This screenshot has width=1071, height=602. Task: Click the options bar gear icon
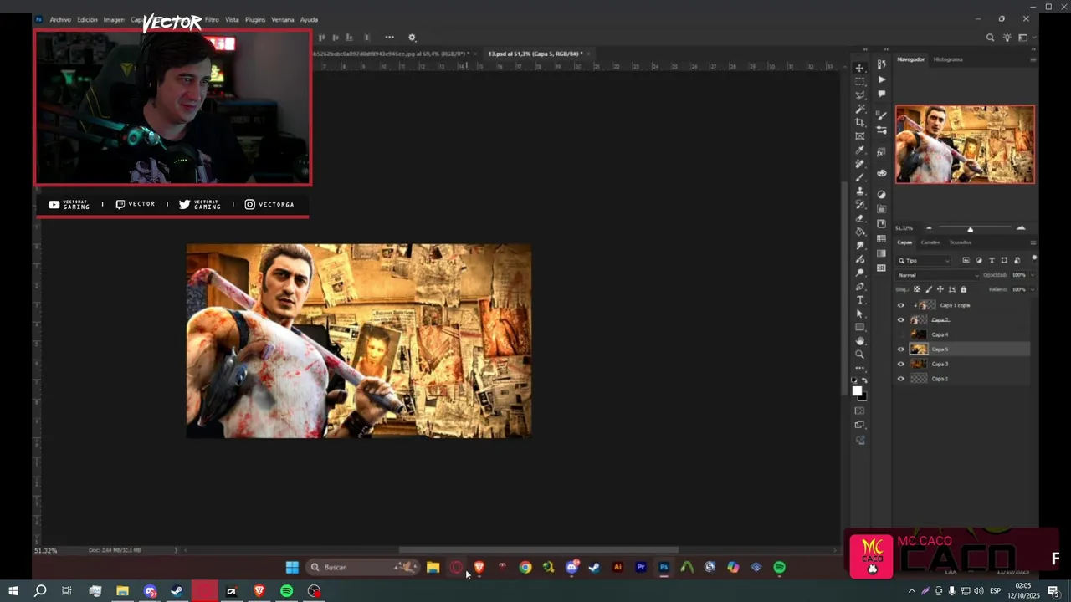[412, 38]
